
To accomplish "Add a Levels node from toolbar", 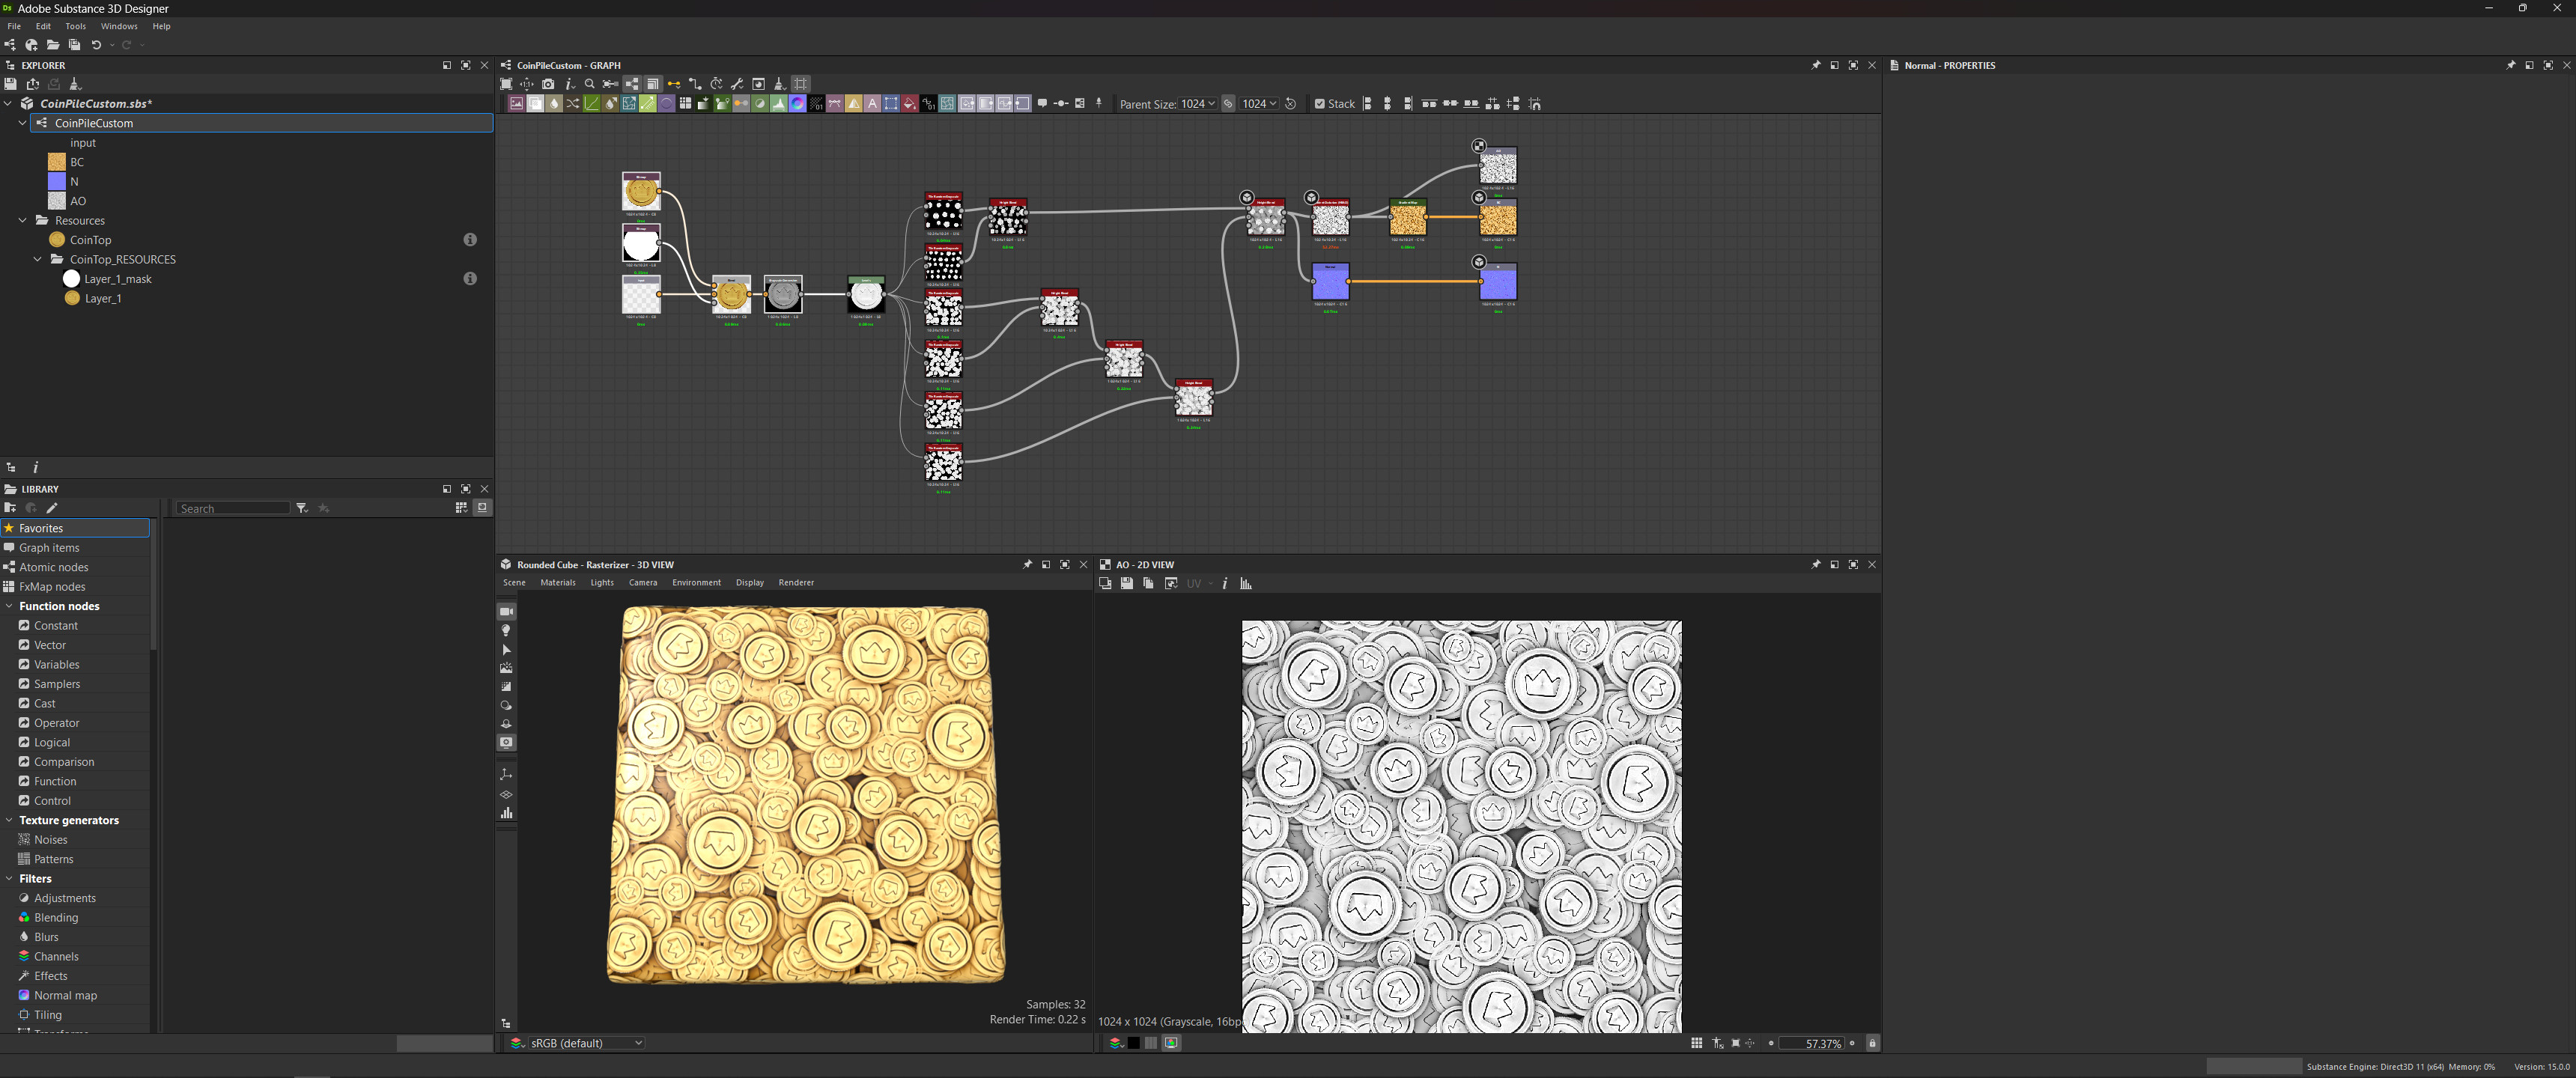I will 779,103.
